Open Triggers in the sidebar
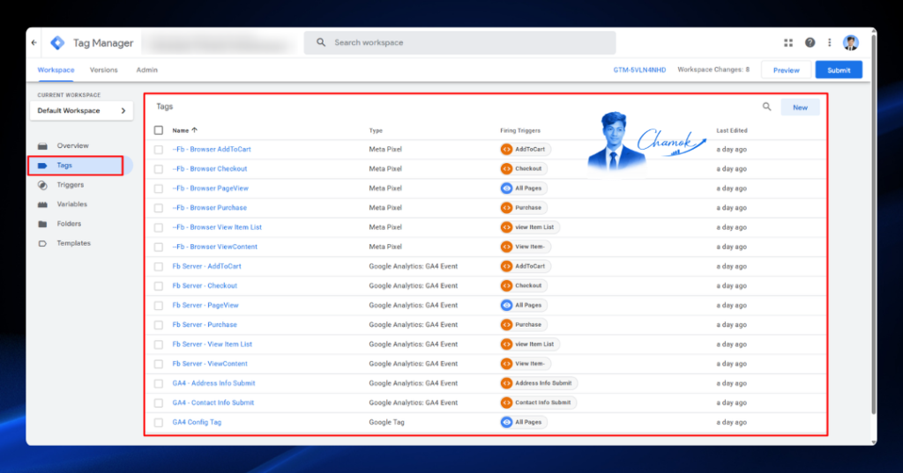The width and height of the screenshot is (903, 473). 71,185
